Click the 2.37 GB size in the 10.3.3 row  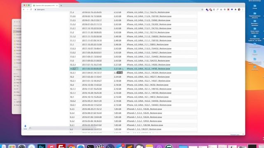[x=118, y=65]
